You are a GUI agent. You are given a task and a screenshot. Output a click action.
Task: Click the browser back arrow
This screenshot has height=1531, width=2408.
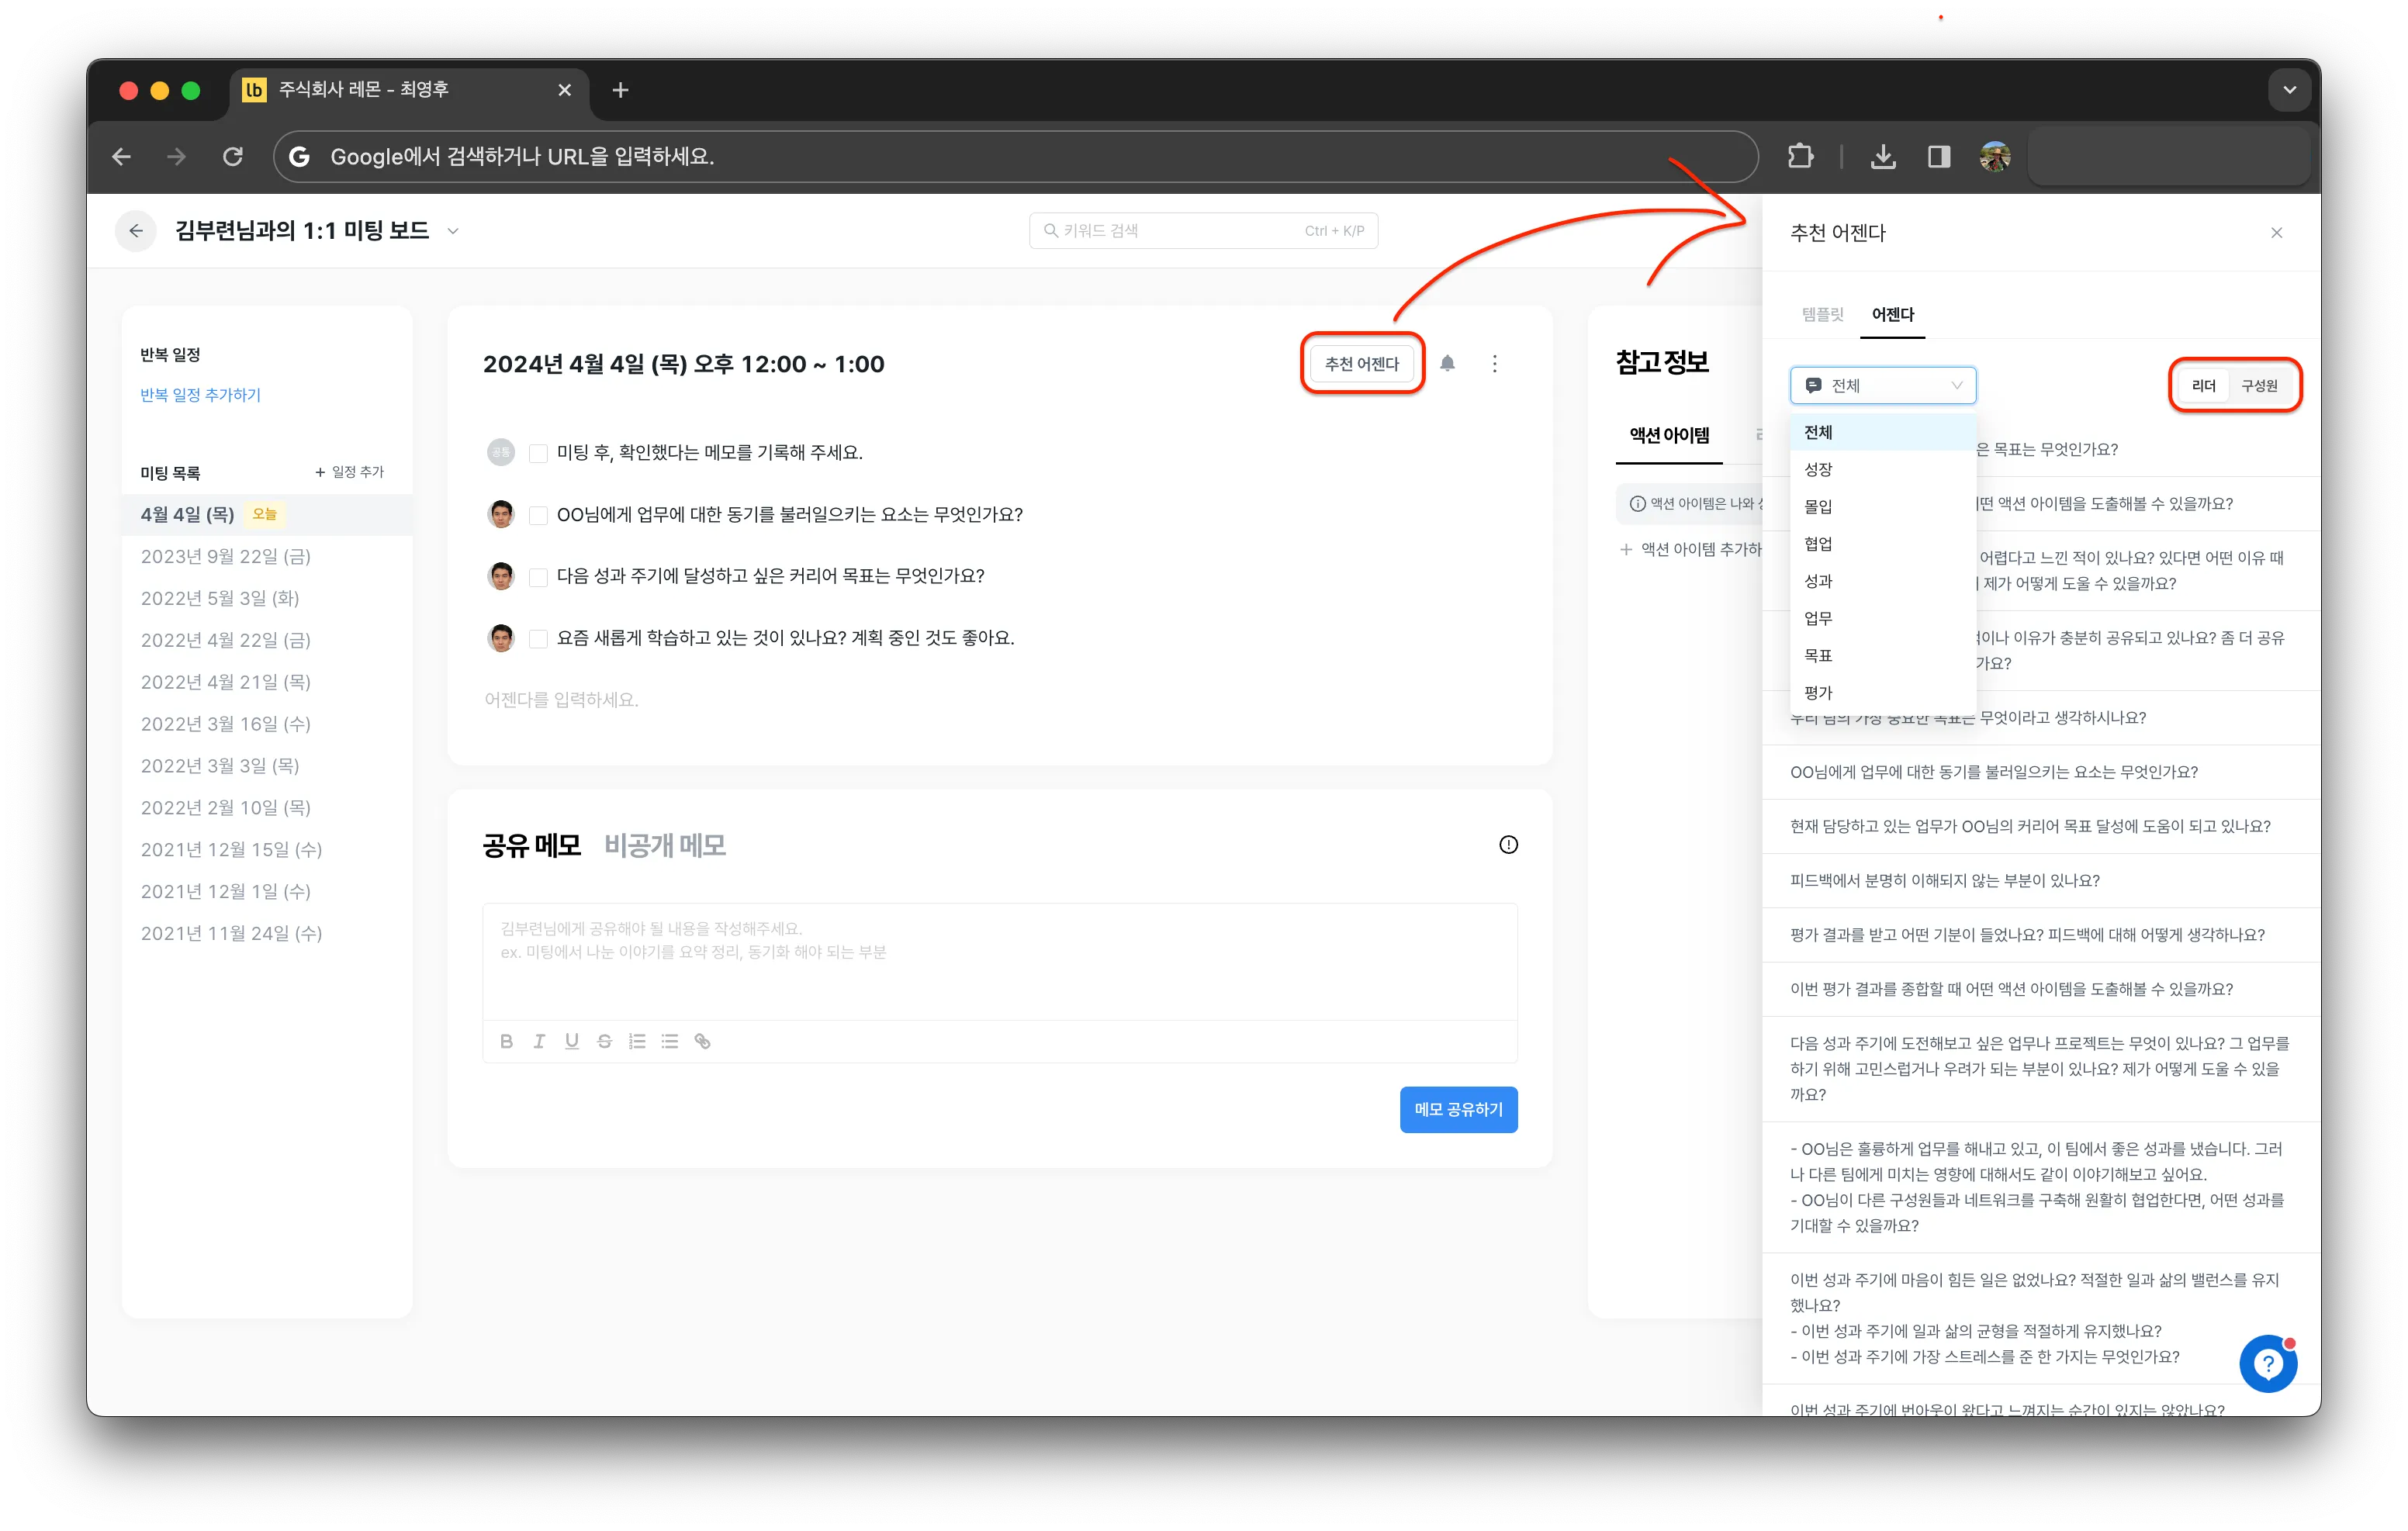[121, 157]
